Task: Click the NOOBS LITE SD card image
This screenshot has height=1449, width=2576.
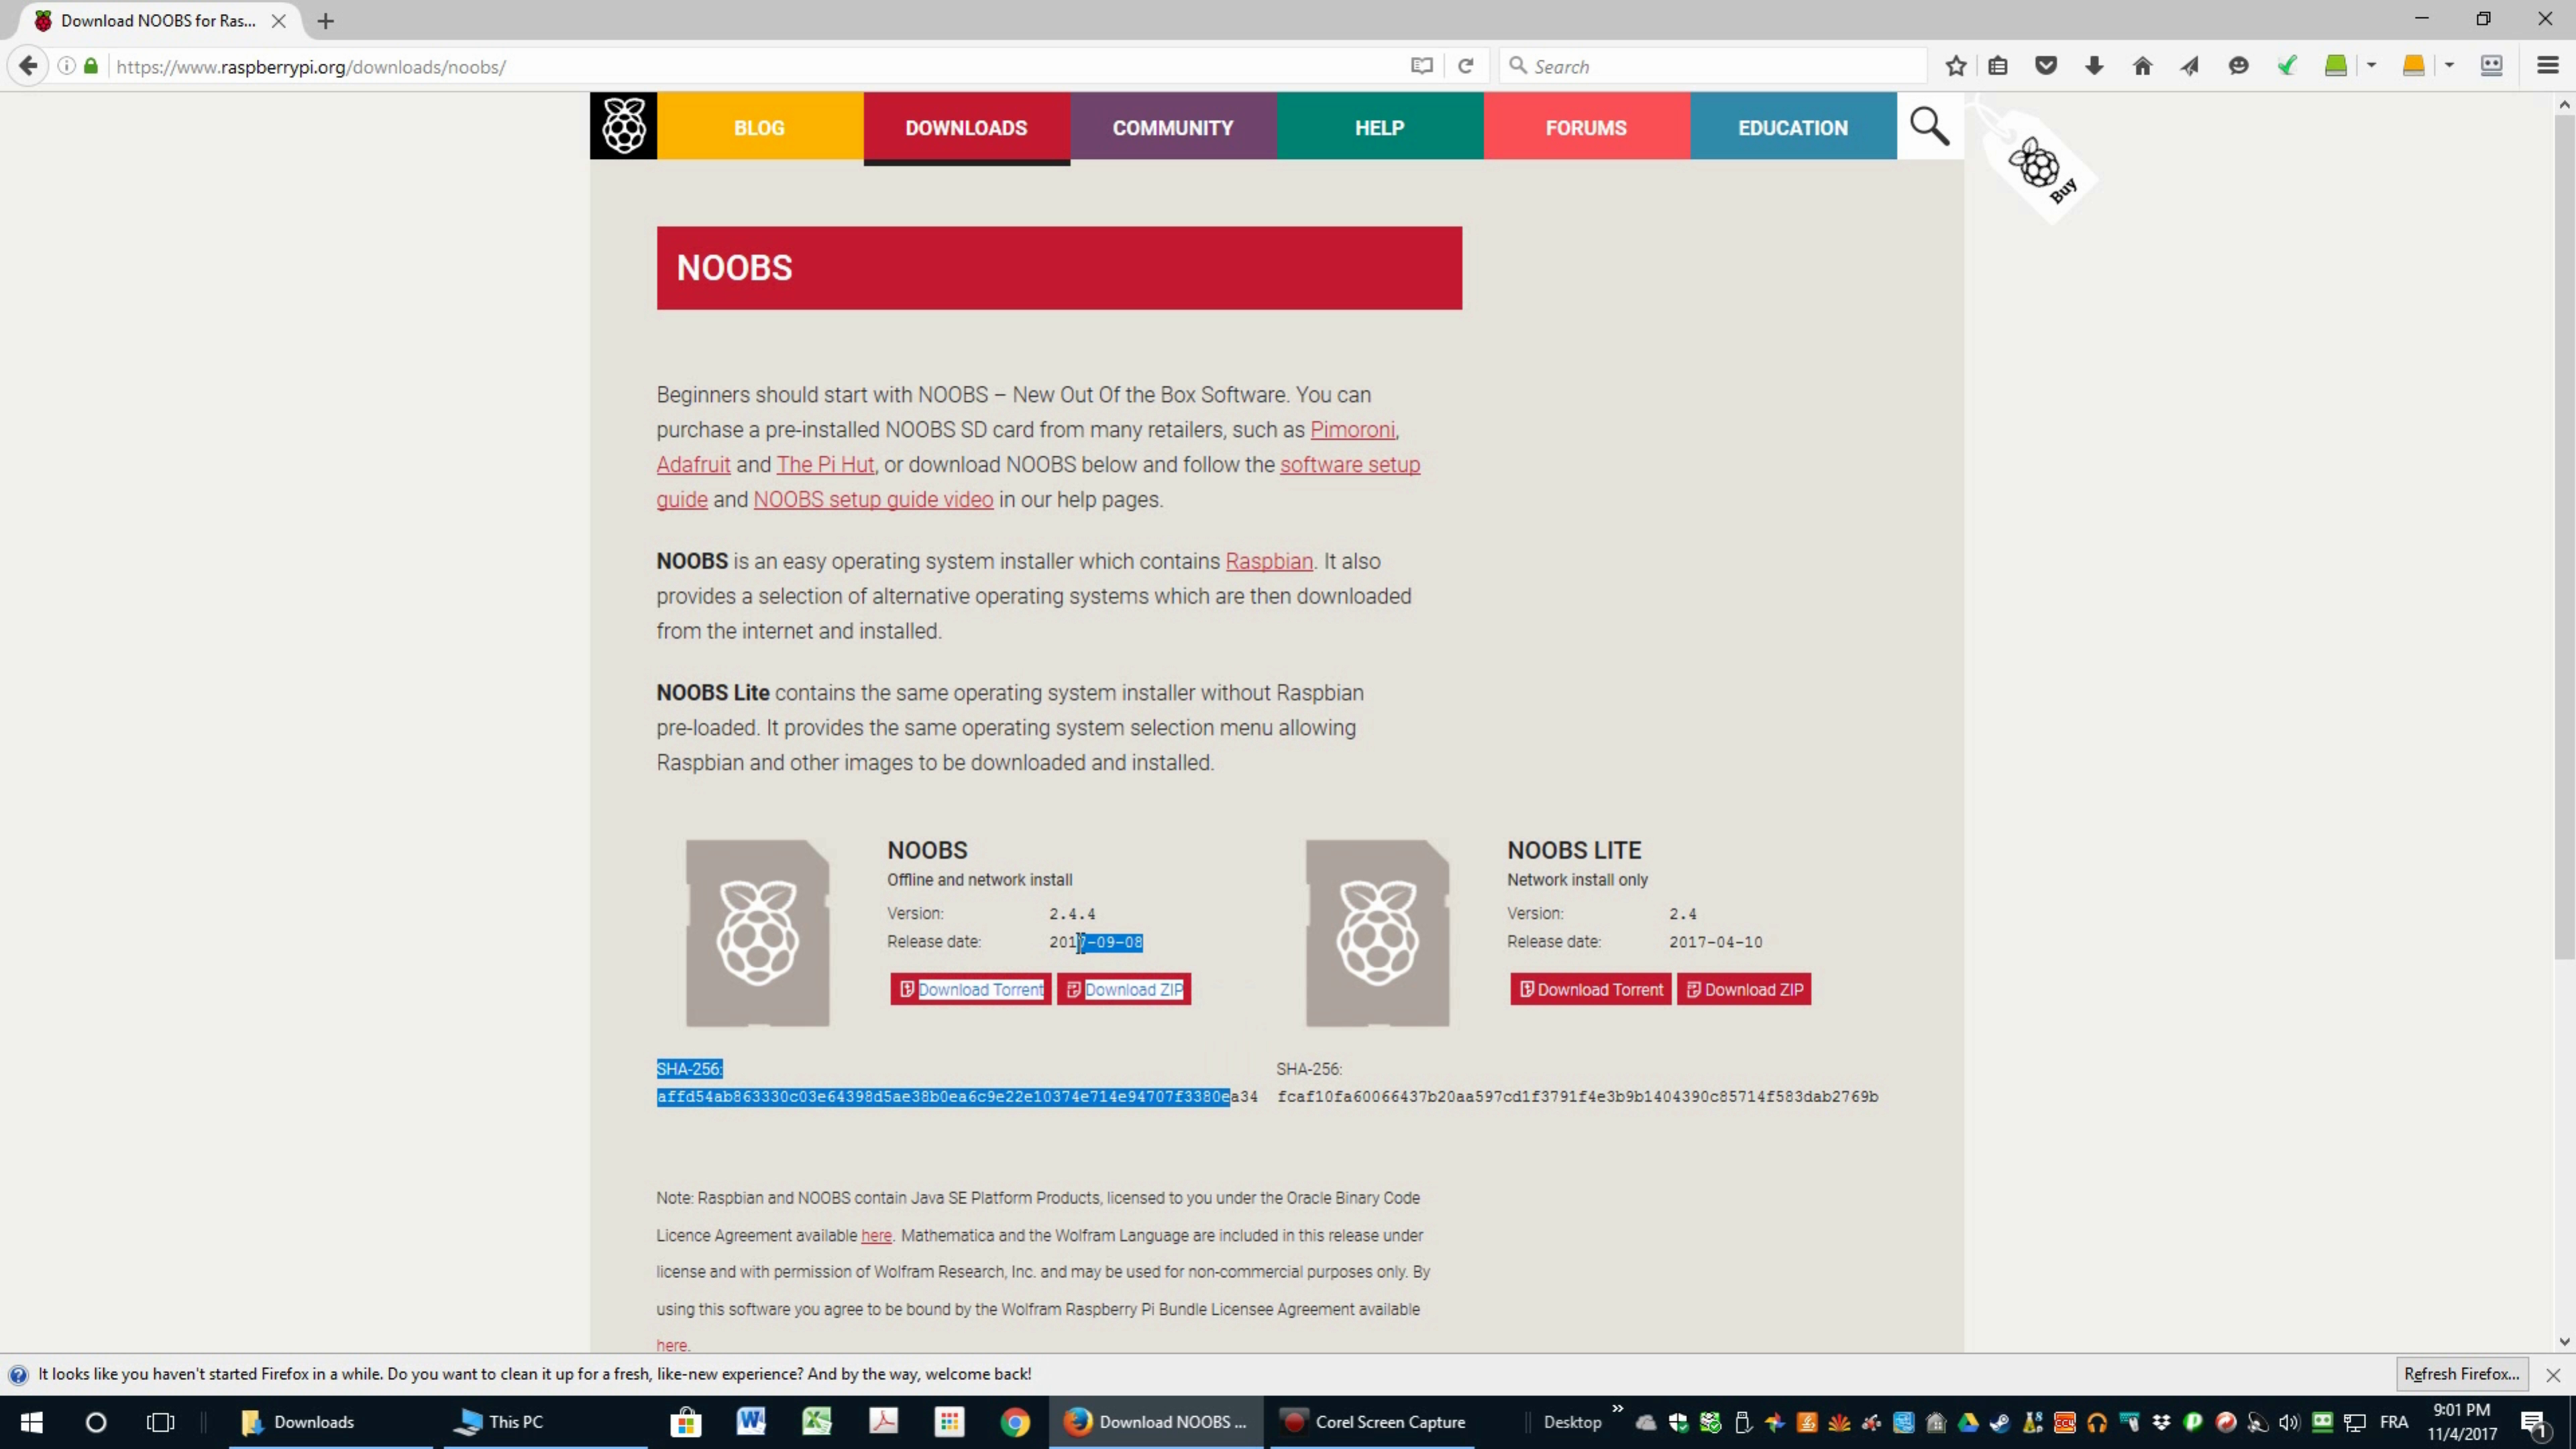Action: (x=1377, y=933)
